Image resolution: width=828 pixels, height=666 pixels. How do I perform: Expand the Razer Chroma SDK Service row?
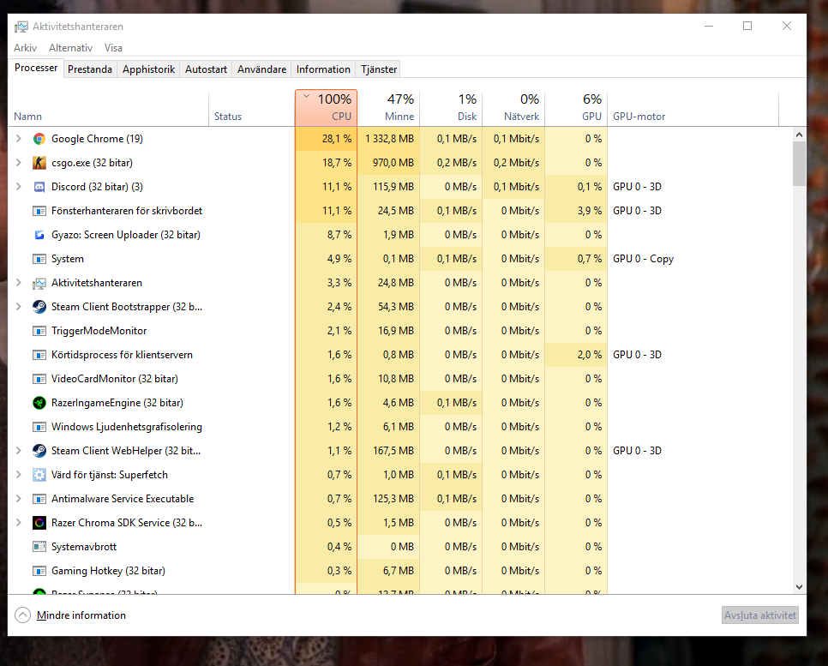[19, 523]
